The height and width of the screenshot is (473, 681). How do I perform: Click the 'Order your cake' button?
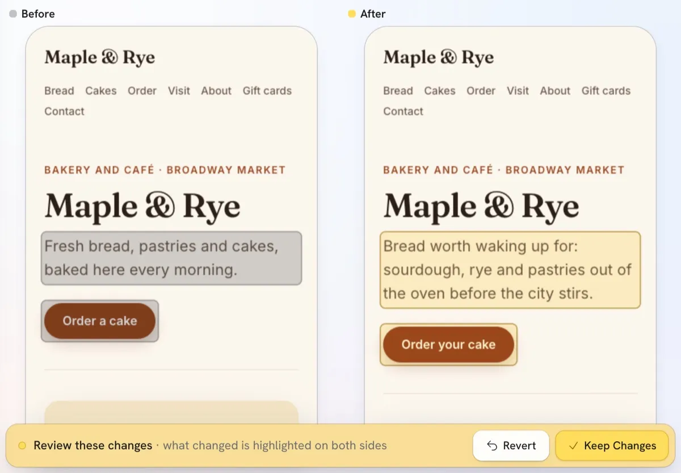(x=448, y=345)
